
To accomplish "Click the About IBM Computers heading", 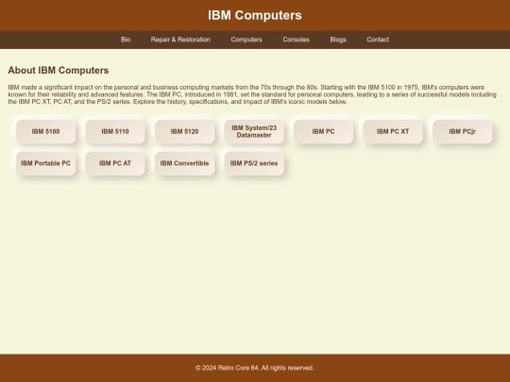I will pos(59,70).
